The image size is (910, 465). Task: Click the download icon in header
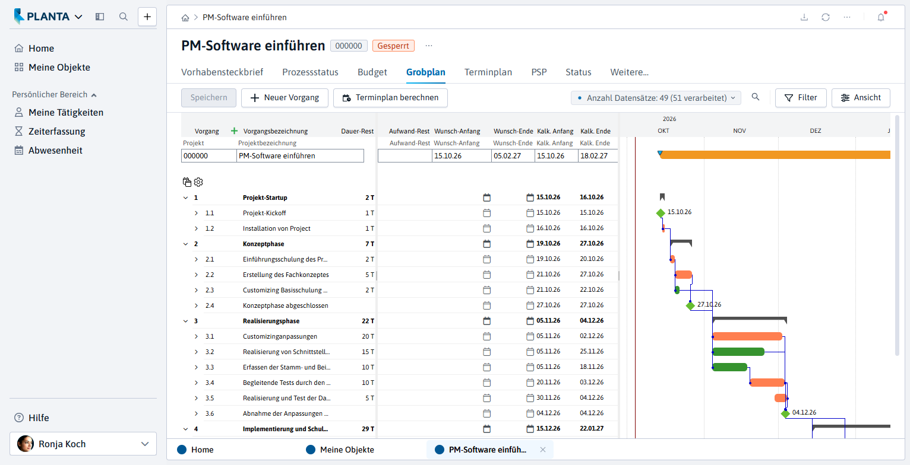pyautogui.click(x=804, y=17)
